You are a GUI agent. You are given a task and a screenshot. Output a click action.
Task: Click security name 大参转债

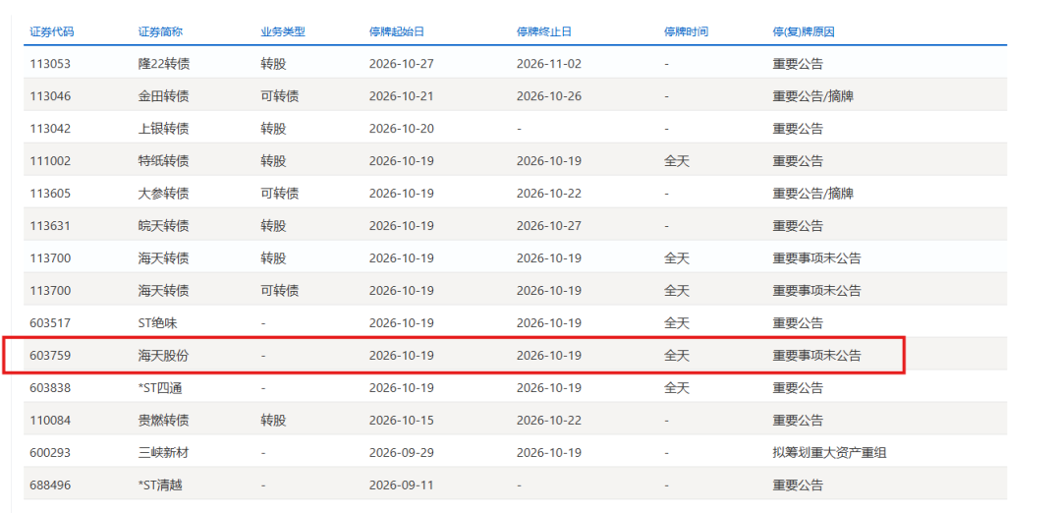tap(163, 195)
